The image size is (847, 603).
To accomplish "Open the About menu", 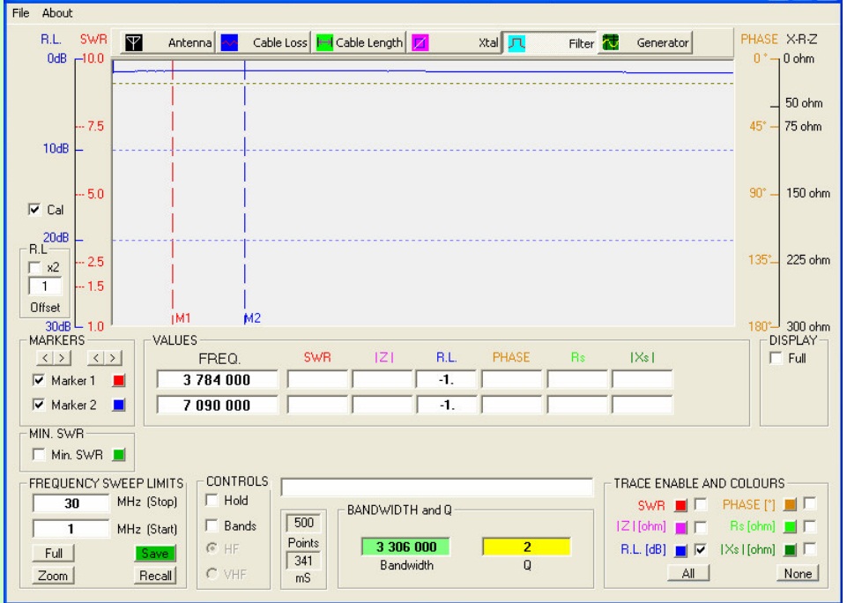I will tap(57, 13).
